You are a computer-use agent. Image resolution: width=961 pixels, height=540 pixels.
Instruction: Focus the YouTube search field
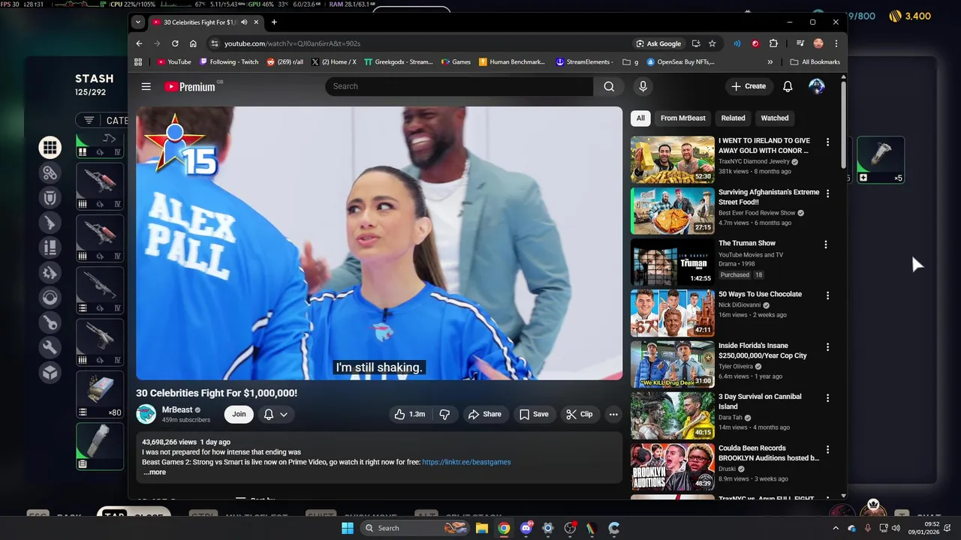[459, 86]
